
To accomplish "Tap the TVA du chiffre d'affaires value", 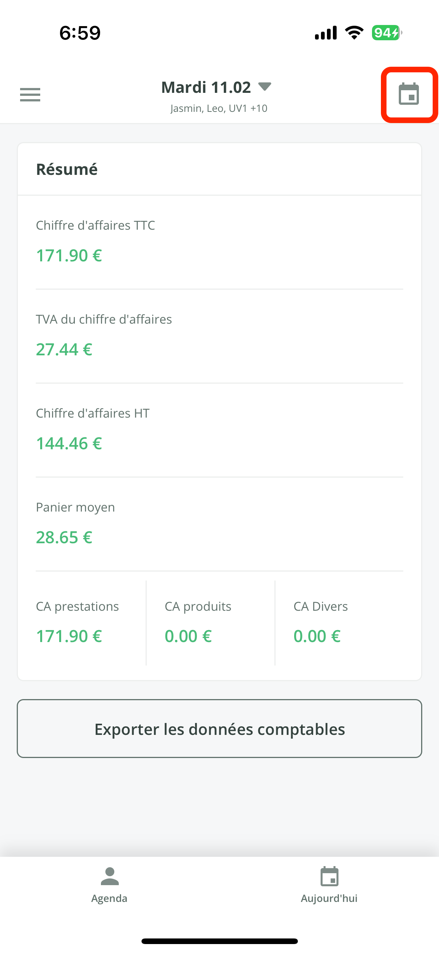I will (x=64, y=350).
